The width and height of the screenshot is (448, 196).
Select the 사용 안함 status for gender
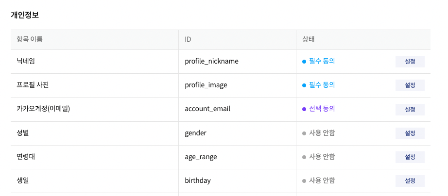[x=322, y=133]
